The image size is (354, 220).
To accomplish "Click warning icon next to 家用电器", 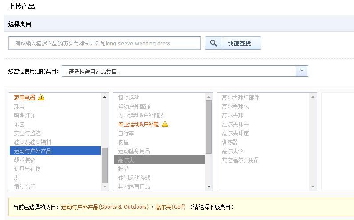I will point(41,98).
